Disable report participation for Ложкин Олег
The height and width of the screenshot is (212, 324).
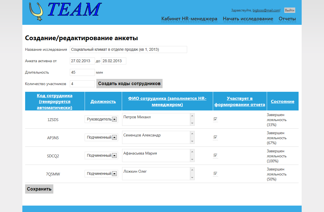pos(215,174)
